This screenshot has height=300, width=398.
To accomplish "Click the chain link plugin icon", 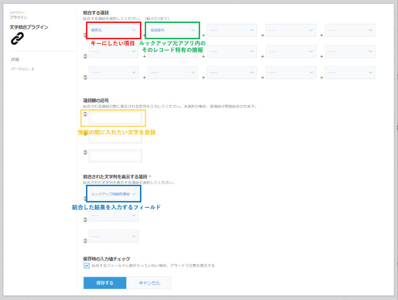I will click(17, 38).
